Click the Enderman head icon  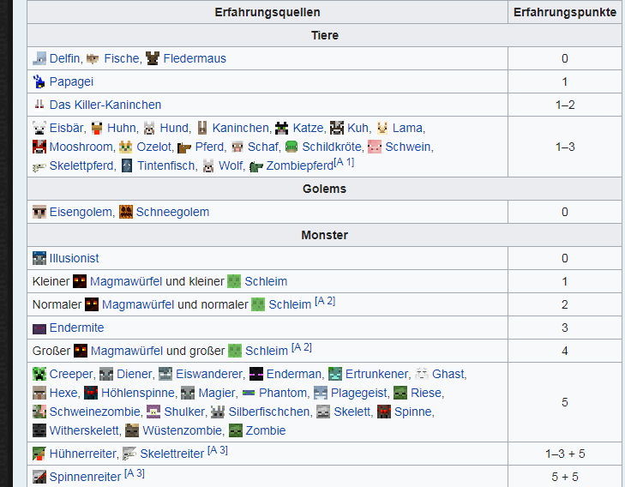[x=255, y=374]
